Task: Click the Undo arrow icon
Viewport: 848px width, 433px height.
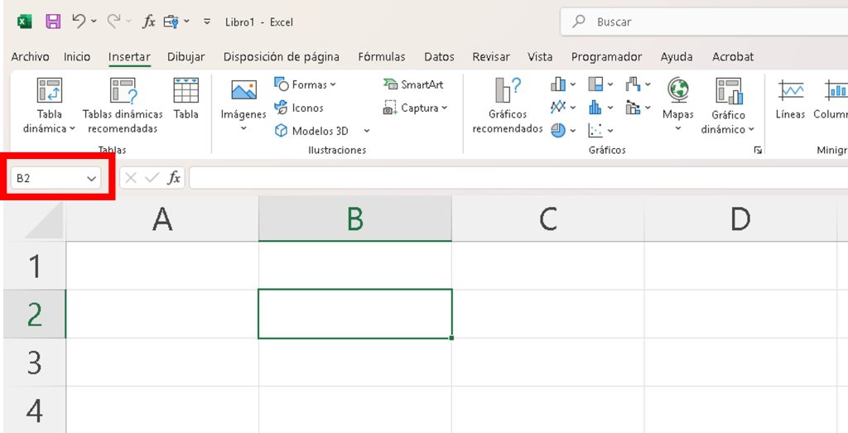Action: (x=79, y=22)
